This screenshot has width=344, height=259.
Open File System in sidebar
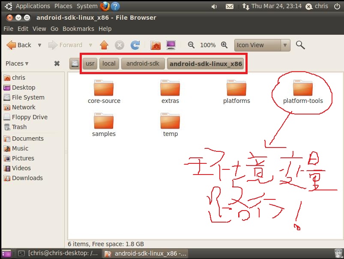[24, 97]
